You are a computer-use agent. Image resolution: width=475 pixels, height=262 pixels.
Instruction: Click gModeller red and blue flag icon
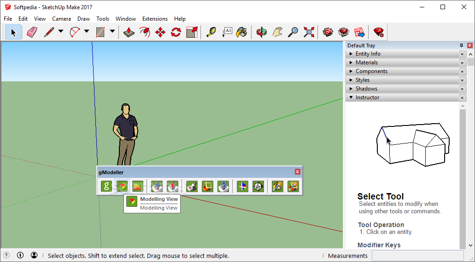pyautogui.click(x=242, y=186)
